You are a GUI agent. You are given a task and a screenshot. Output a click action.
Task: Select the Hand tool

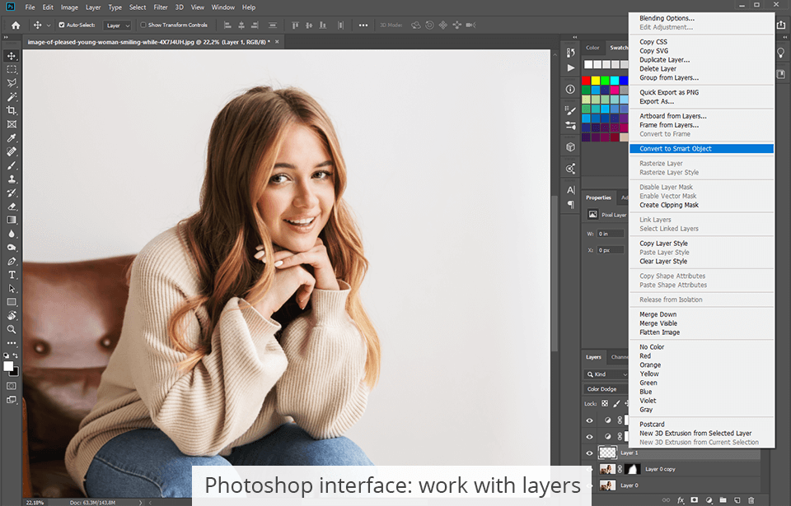12,315
